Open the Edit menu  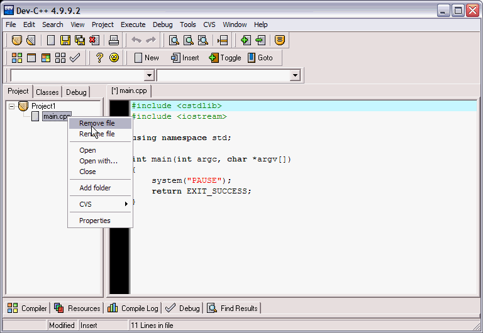click(x=30, y=25)
